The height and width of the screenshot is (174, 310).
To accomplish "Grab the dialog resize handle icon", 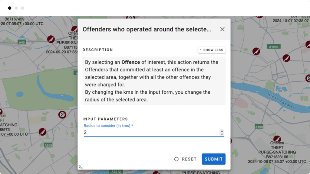I will click(81, 167).
